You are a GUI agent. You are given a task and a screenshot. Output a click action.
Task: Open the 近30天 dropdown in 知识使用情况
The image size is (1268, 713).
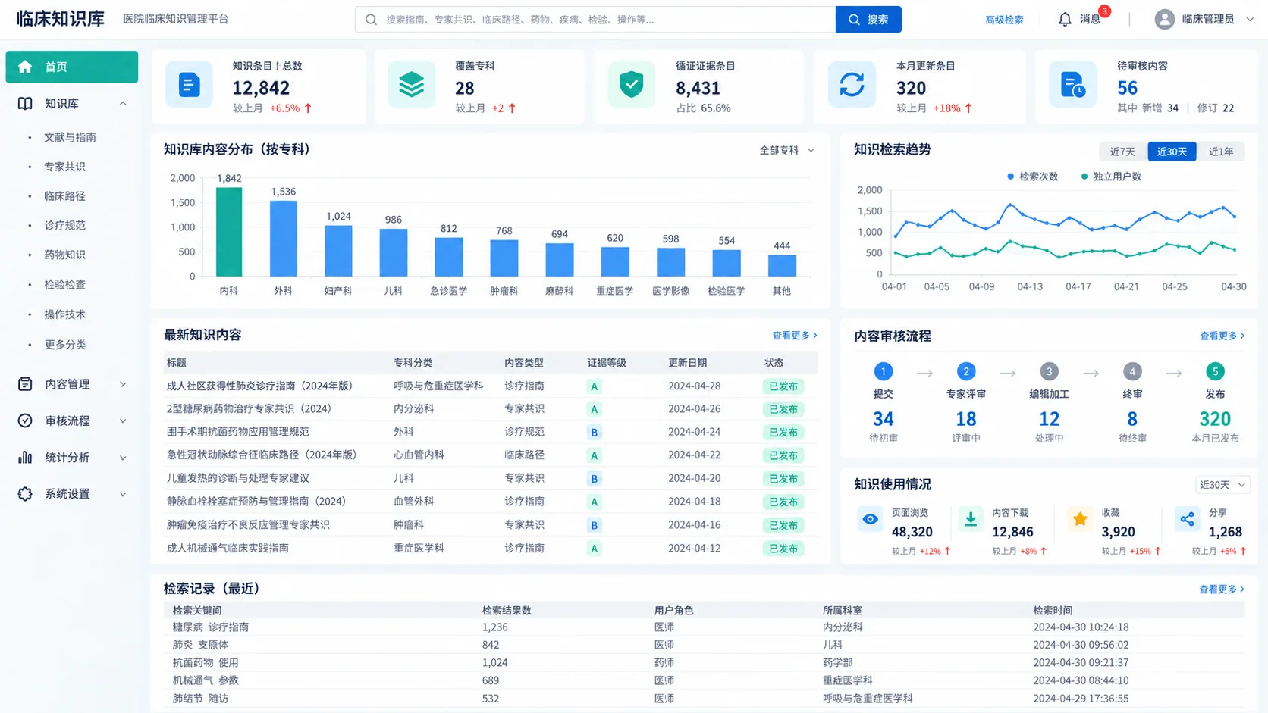(x=1222, y=485)
